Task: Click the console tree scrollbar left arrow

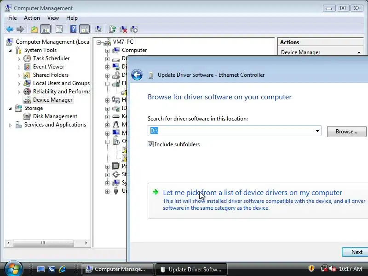Action: 8,243
